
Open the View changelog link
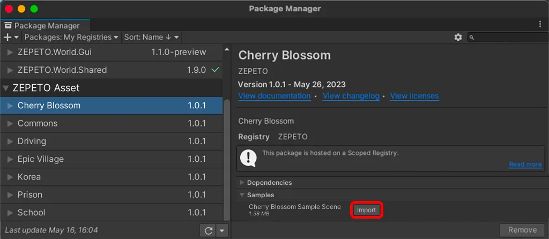pyautogui.click(x=351, y=96)
